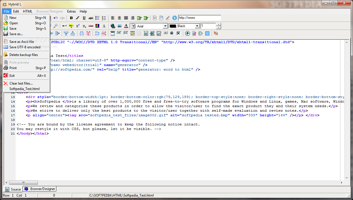Click the black color swatch in color box
Screen dimensions: 353x200
click(x=173, y=26)
